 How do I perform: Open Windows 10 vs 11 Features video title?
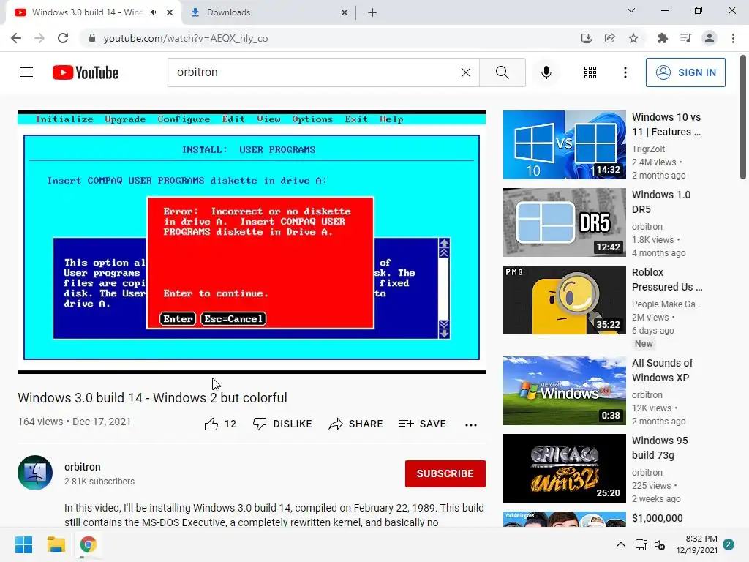[x=666, y=124]
